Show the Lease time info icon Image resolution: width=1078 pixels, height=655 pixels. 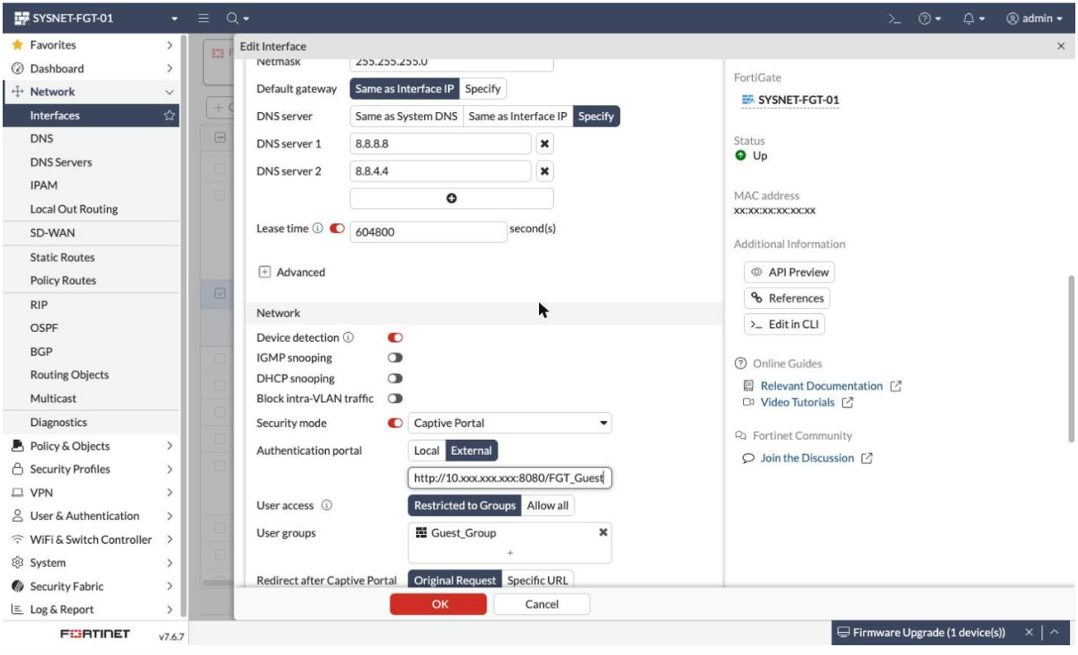click(x=317, y=230)
